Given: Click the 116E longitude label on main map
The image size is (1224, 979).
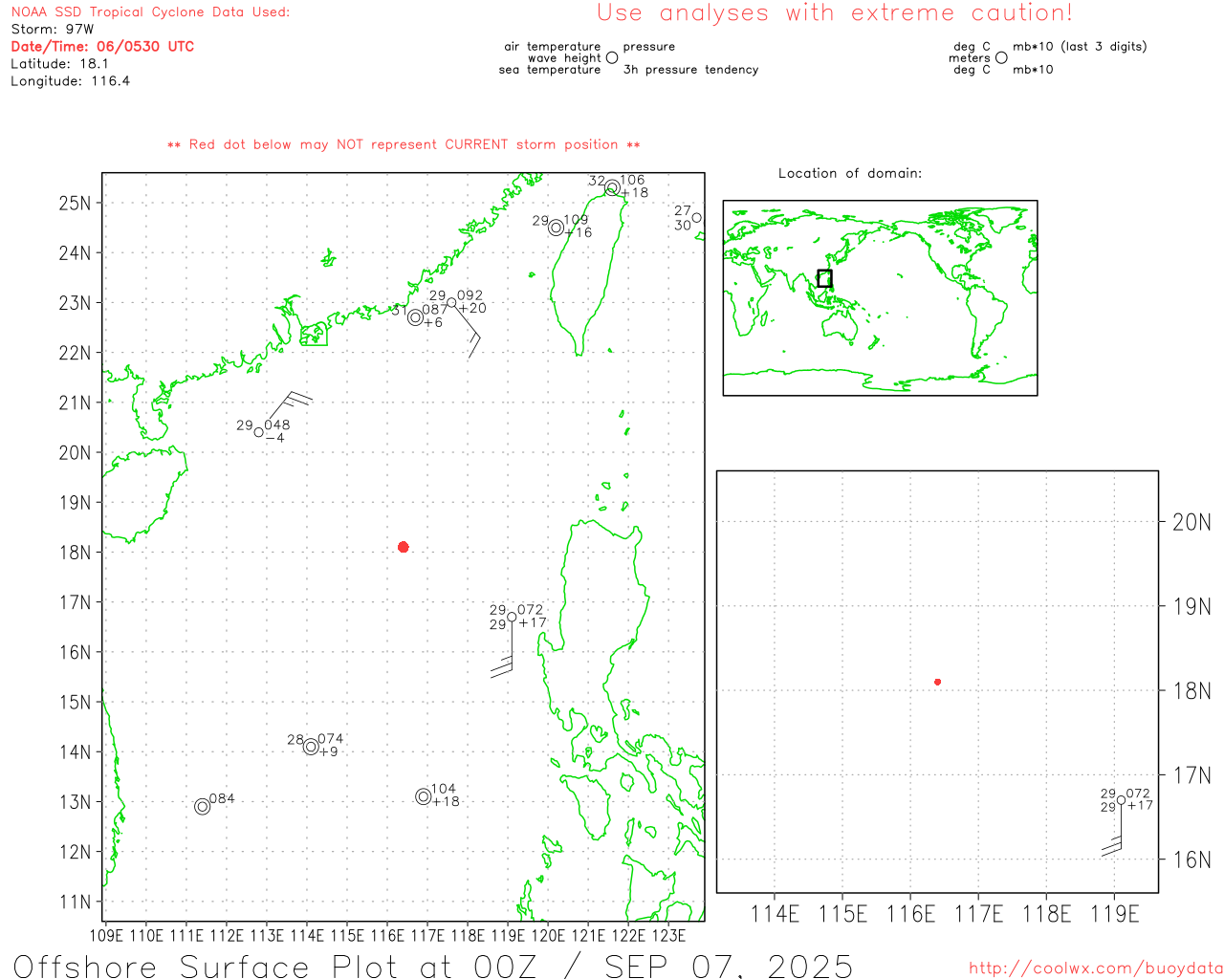Looking at the screenshot, I should pyautogui.click(x=387, y=935).
